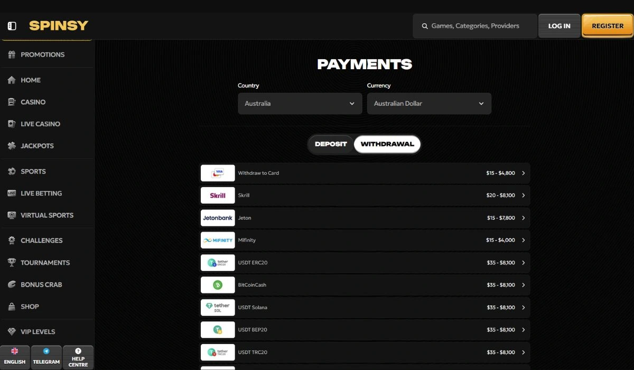Click the Jetonbank logo

point(218,218)
